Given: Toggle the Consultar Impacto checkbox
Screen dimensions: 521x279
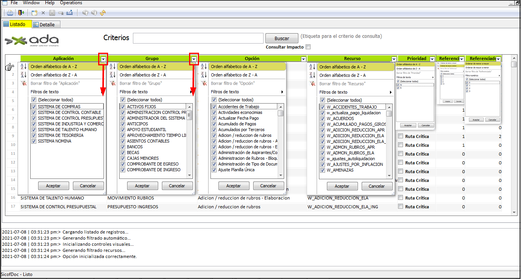Looking at the screenshot, I should (x=308, y=47).
